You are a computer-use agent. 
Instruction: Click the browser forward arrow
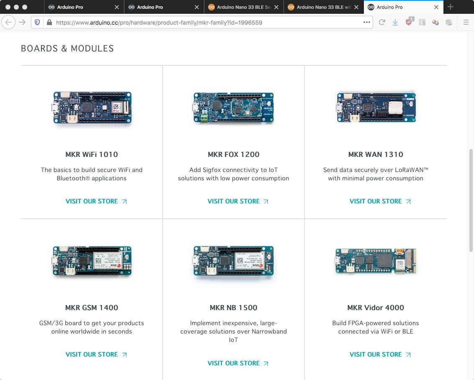pyautogui.click(x=22, y=22)
